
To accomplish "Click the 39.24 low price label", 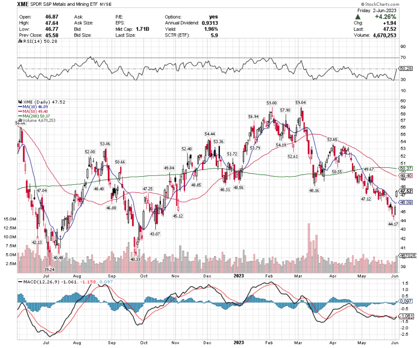I will tap(49, 270).
